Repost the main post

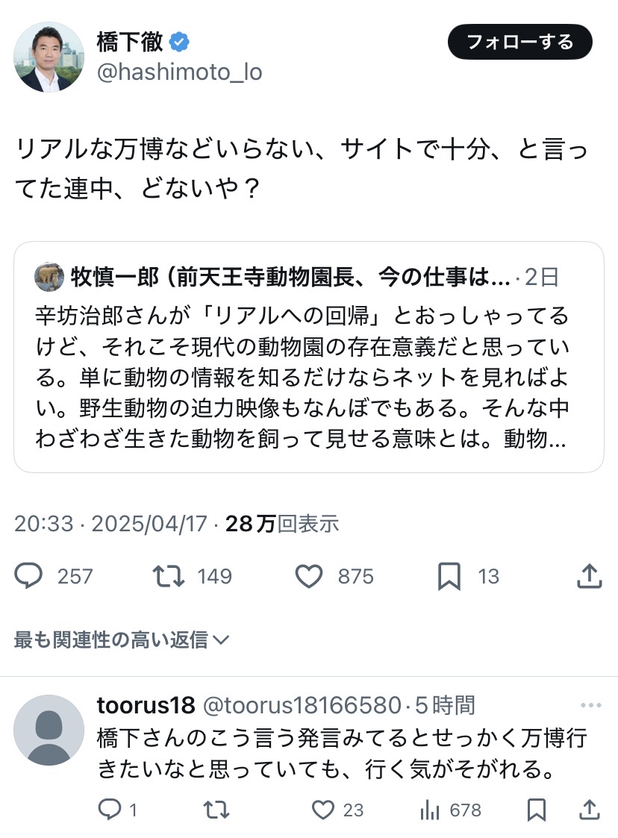[167, 576]
